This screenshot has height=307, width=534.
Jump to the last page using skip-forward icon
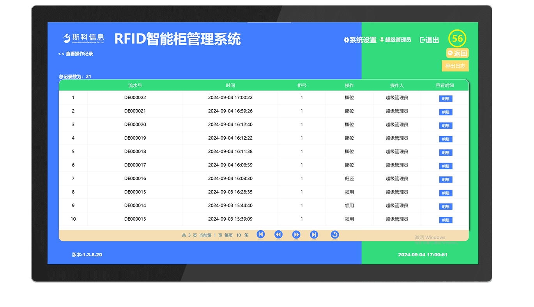pos(314,234)
